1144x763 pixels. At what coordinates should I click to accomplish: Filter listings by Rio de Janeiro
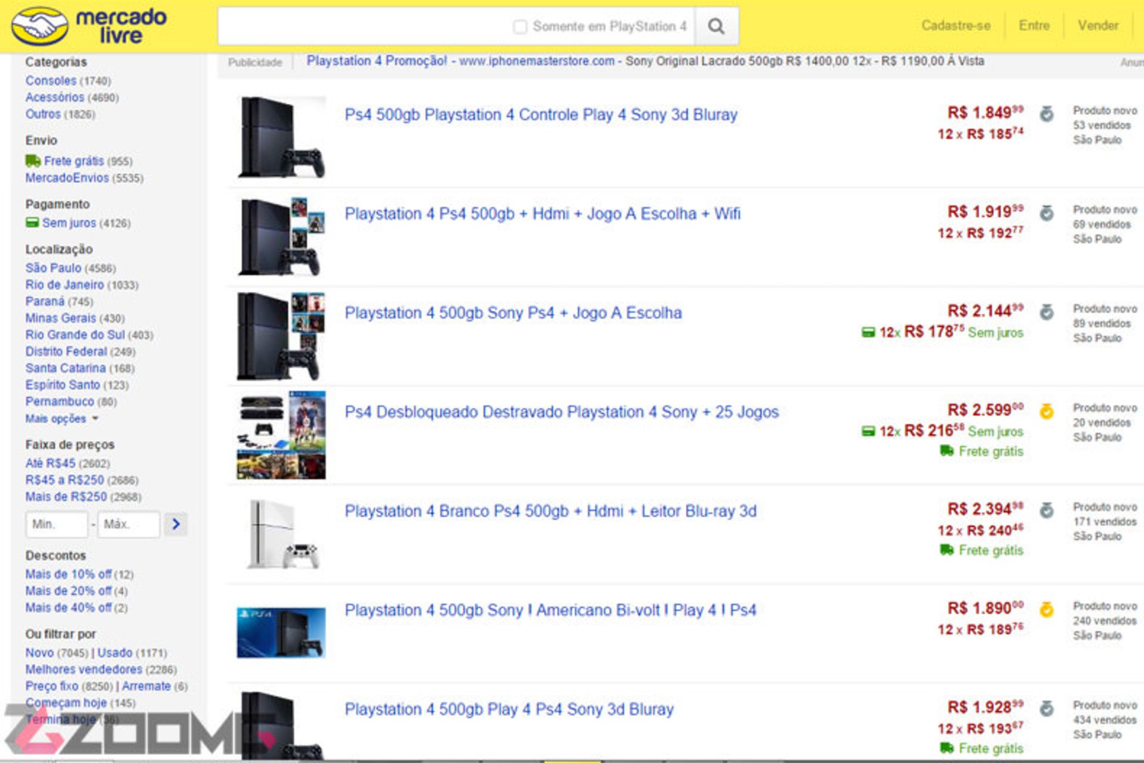pos(64,285)
